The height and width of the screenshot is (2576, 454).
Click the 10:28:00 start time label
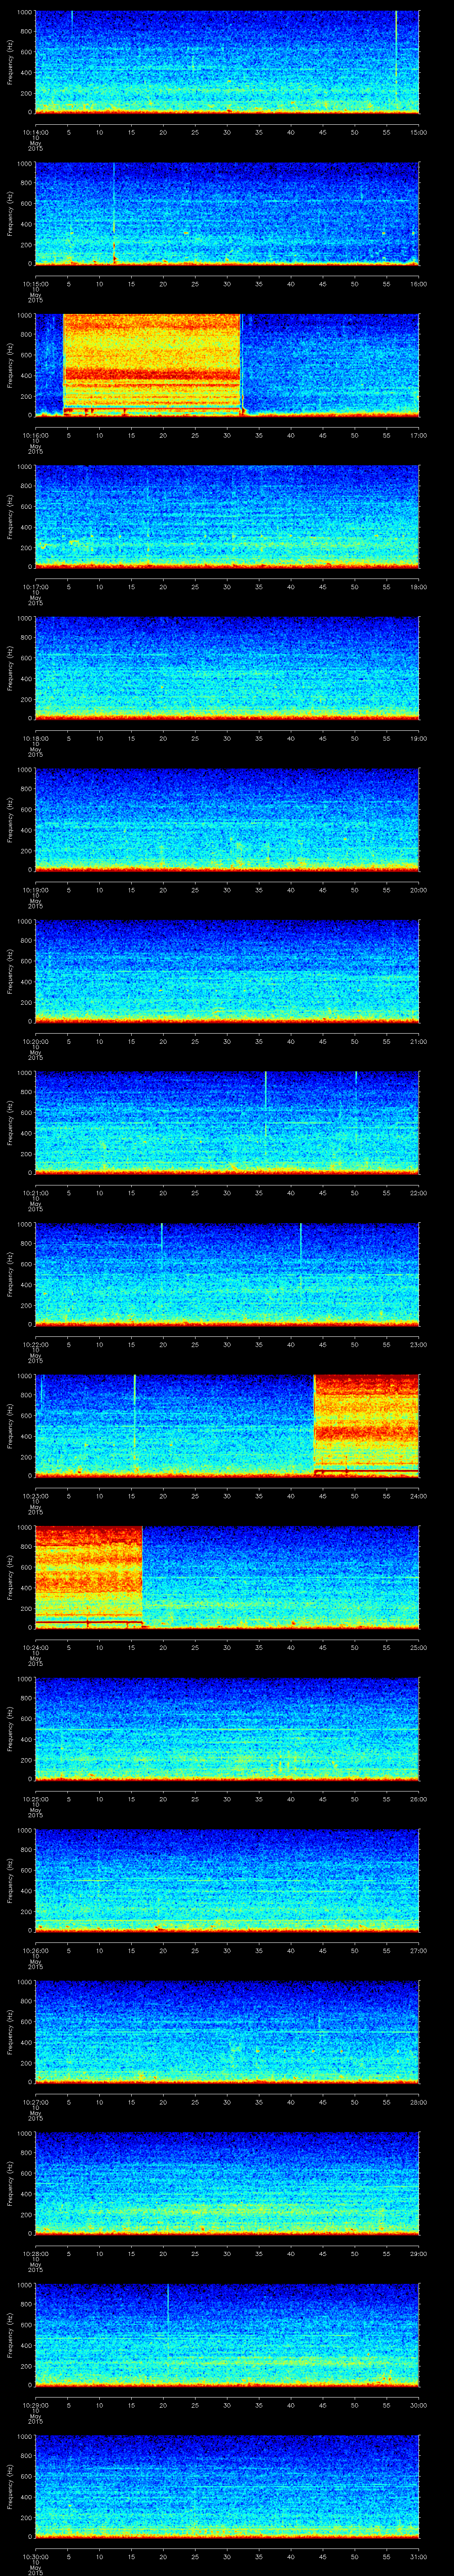(35, 2254)
